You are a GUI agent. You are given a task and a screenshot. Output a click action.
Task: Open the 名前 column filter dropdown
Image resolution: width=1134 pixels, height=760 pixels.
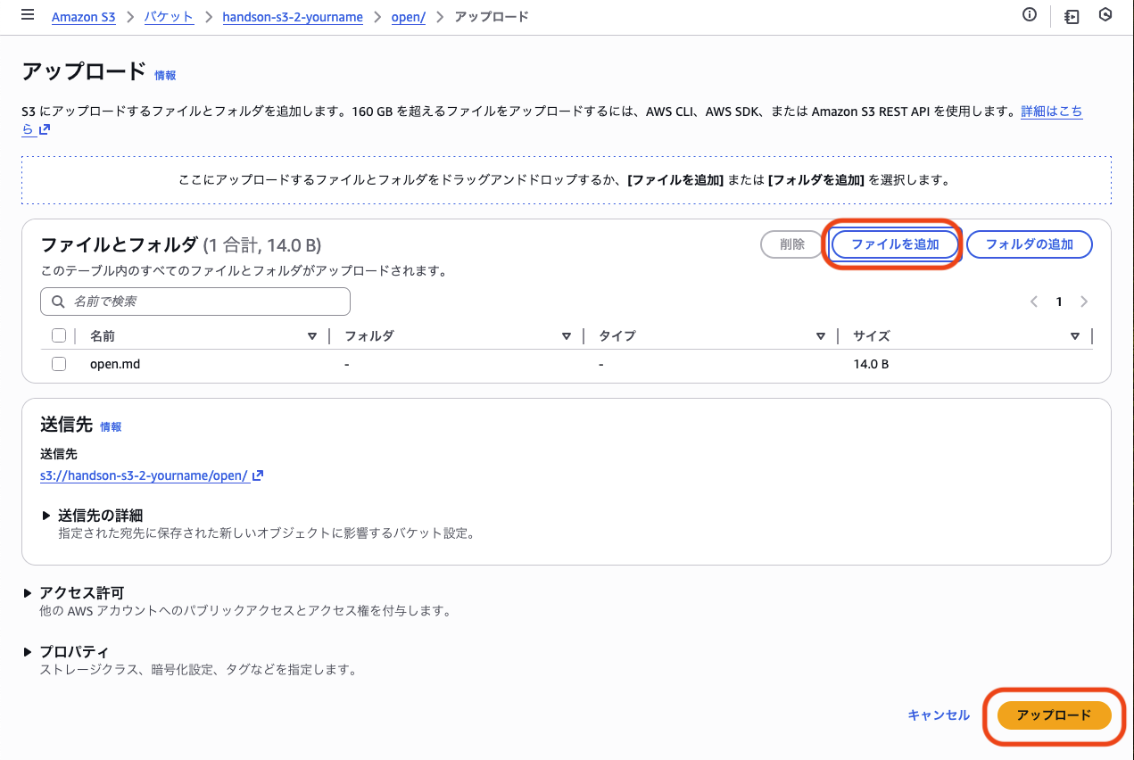coord(313,335)
